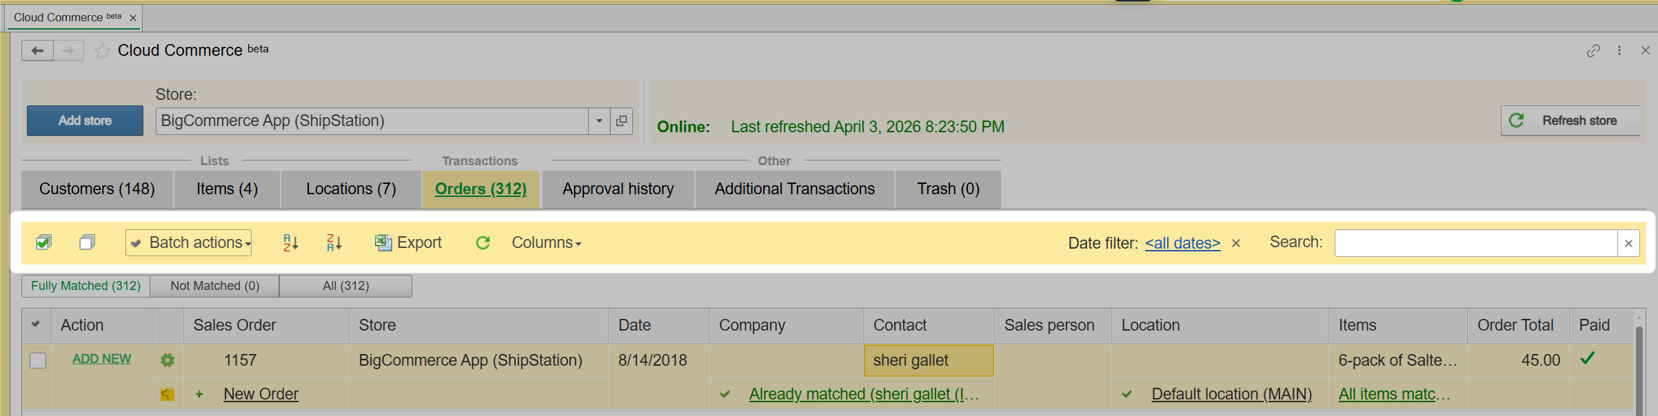1658x416 pixels.
Task: Click the check-all rows icon
Action: [x=43, y=242]
